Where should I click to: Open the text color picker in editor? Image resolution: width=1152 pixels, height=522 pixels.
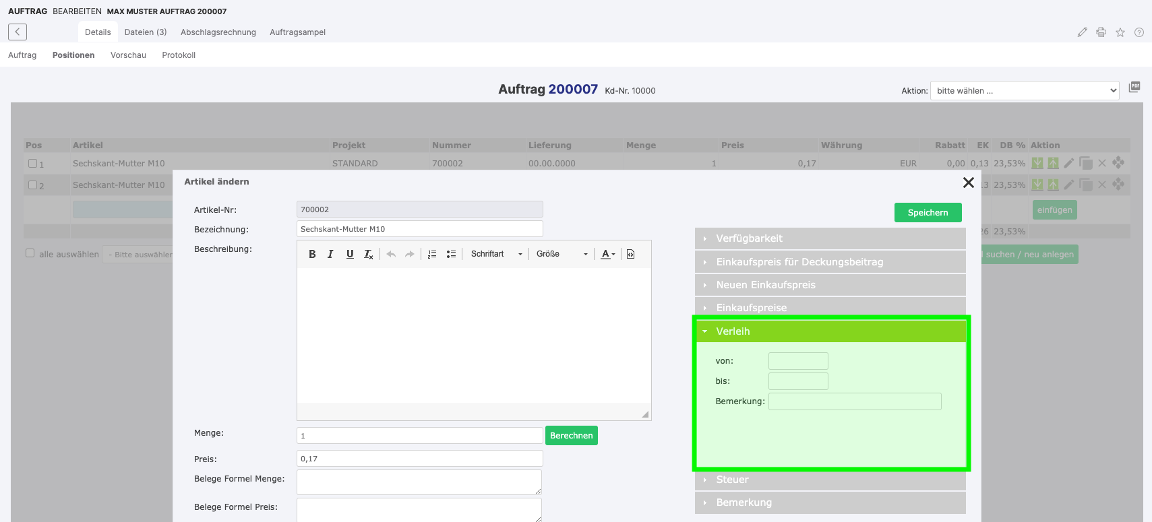point(608,254)
